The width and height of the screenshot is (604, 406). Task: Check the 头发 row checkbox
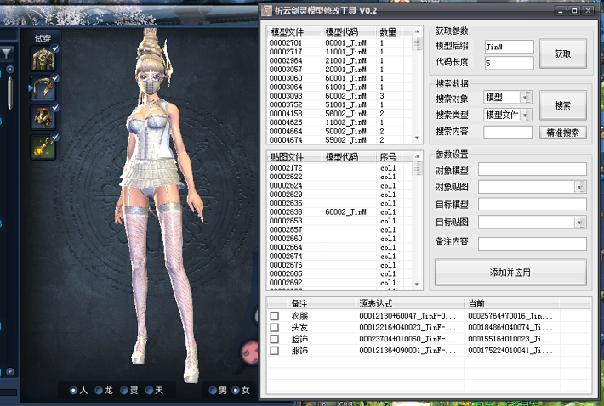[274, 328]
